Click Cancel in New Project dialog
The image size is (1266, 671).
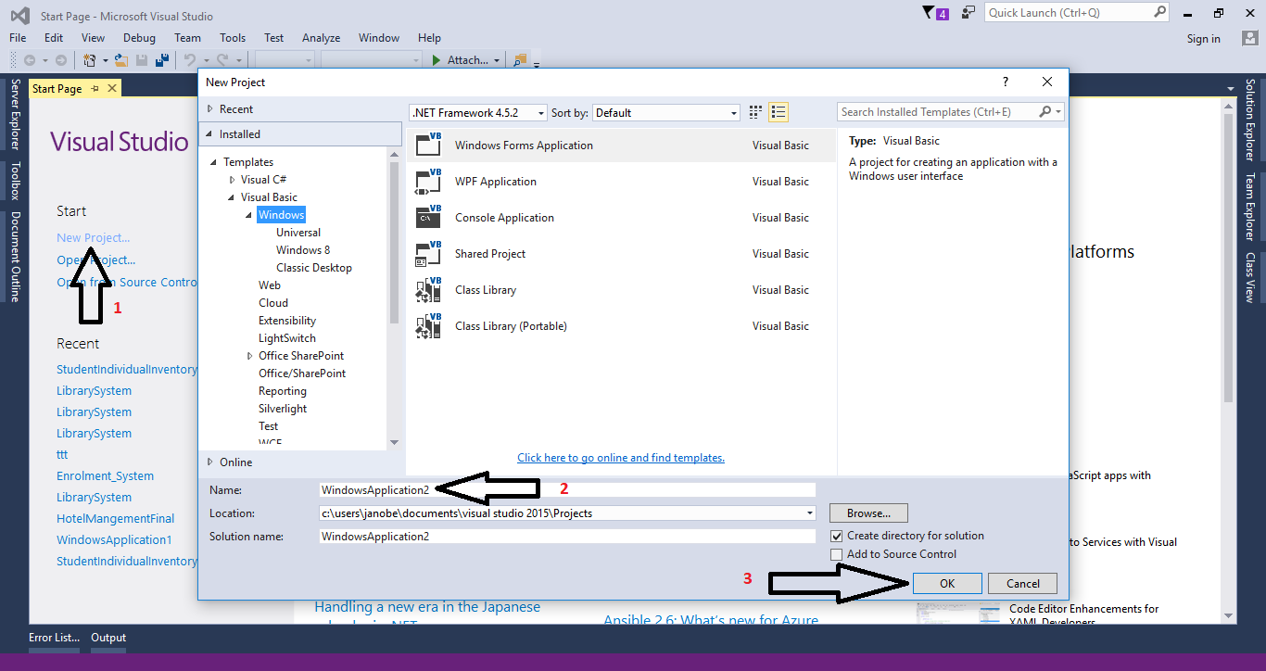tap(1023, 583)
